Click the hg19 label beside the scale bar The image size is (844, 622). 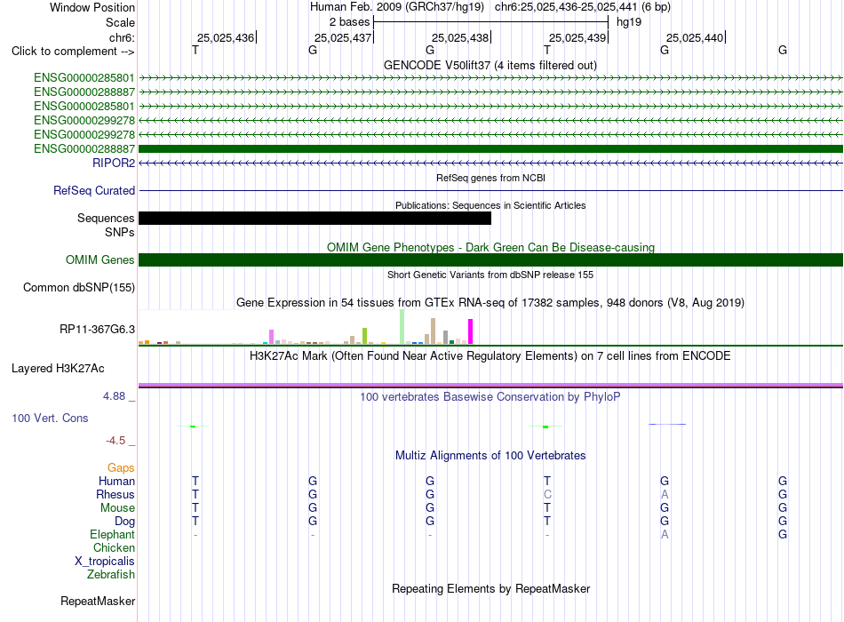(x=629, y=22)
